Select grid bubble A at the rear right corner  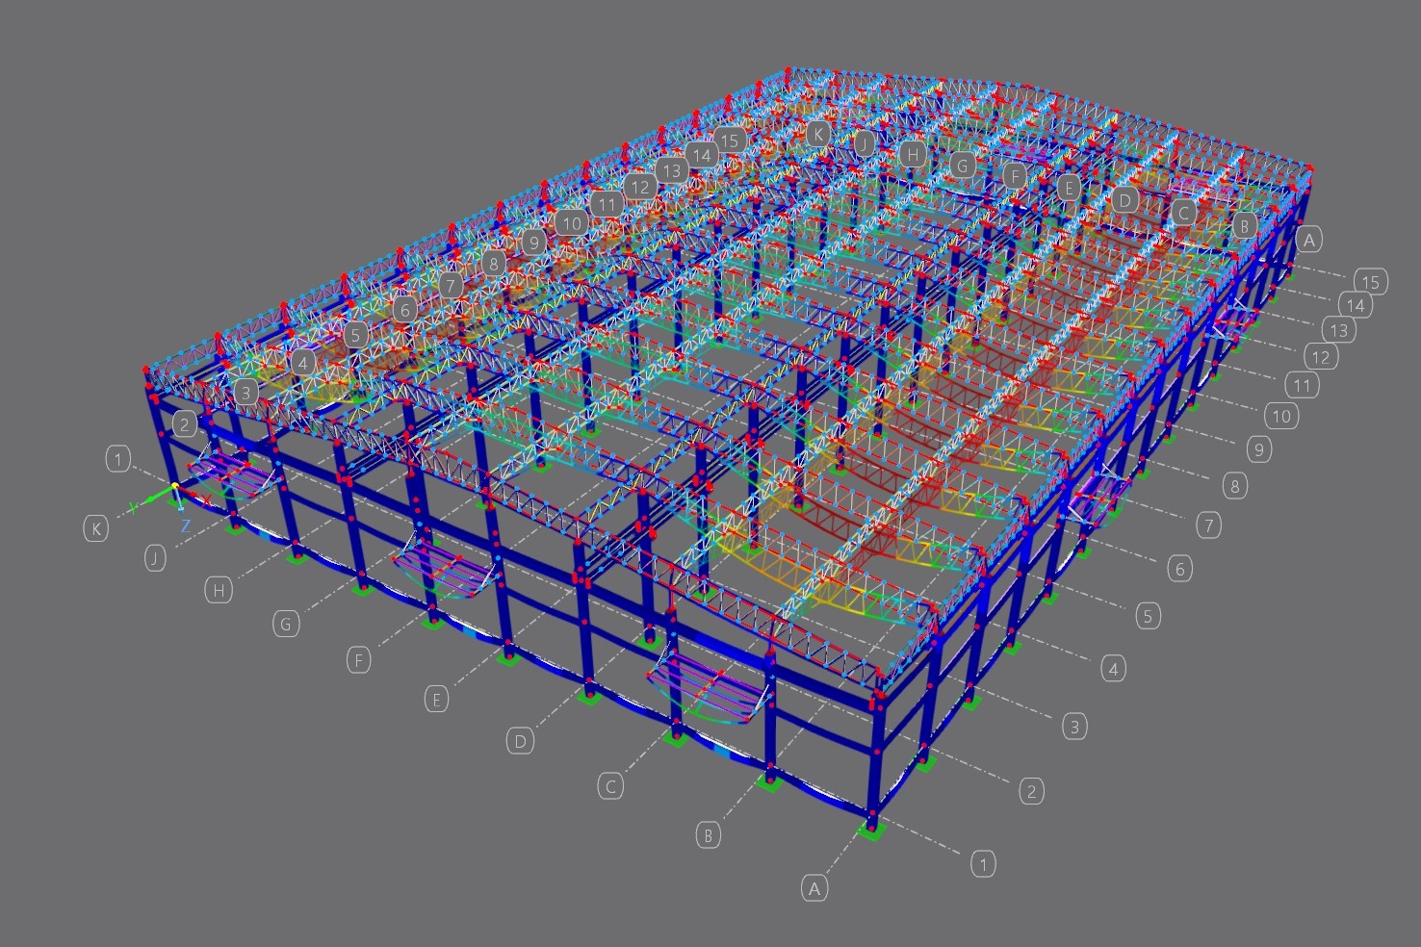click(1309, 239)
